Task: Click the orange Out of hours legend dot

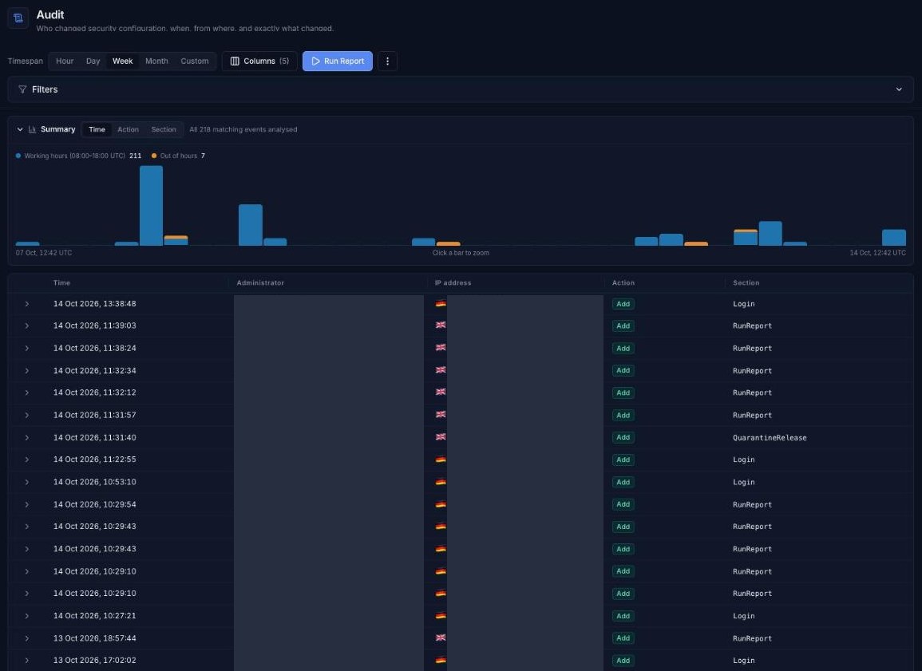Action: (x=154, y=156)
